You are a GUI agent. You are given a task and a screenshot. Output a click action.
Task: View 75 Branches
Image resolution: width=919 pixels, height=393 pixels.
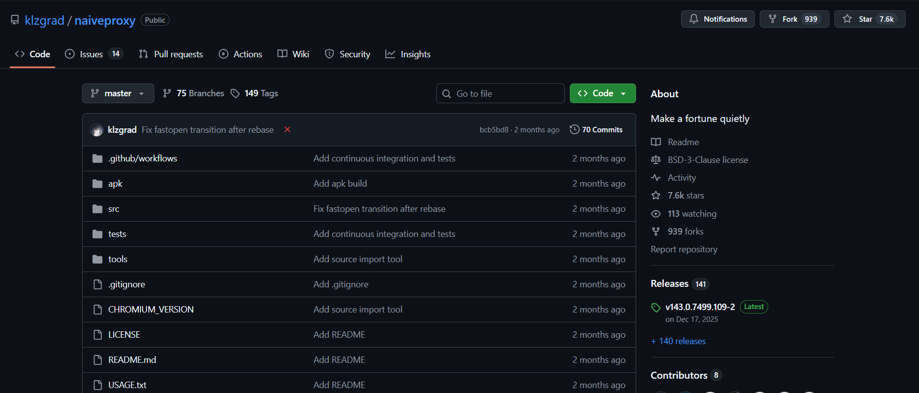coord(193,93)
